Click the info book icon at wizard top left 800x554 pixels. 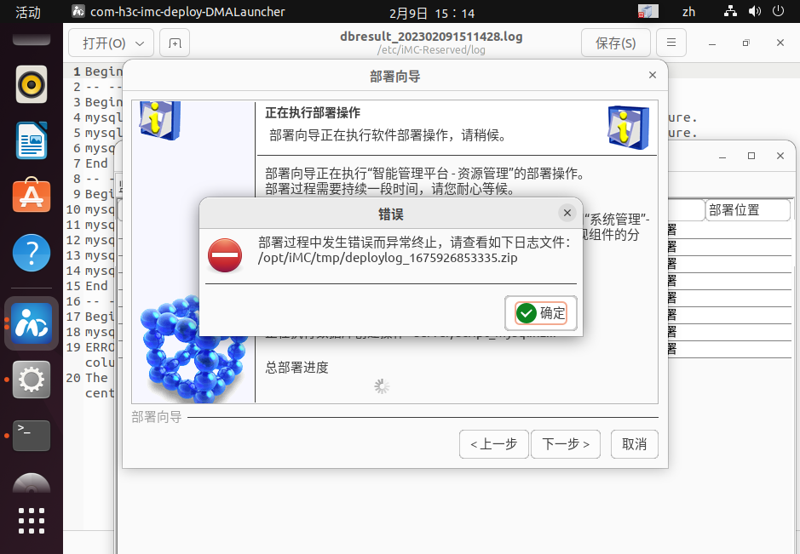tap(160, 120)
